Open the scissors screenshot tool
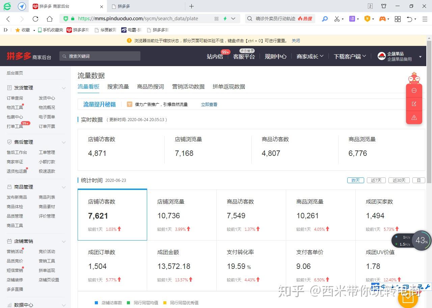 tap(337, 19)
